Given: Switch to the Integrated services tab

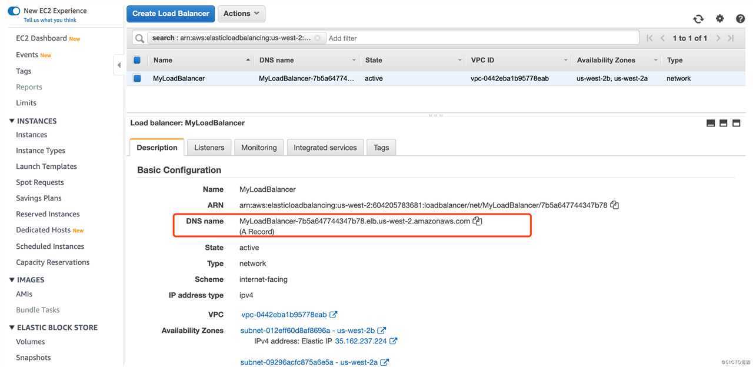Looking at the screenshot, I should coord(325,148).
